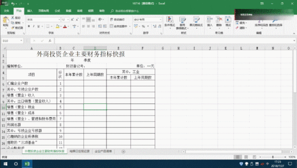Image resolution: width=297 pixels, height=168 pixels.
Task: Open Format as Table (套用表格格式)
Action: pyautogui.click(x=182, y=23)
